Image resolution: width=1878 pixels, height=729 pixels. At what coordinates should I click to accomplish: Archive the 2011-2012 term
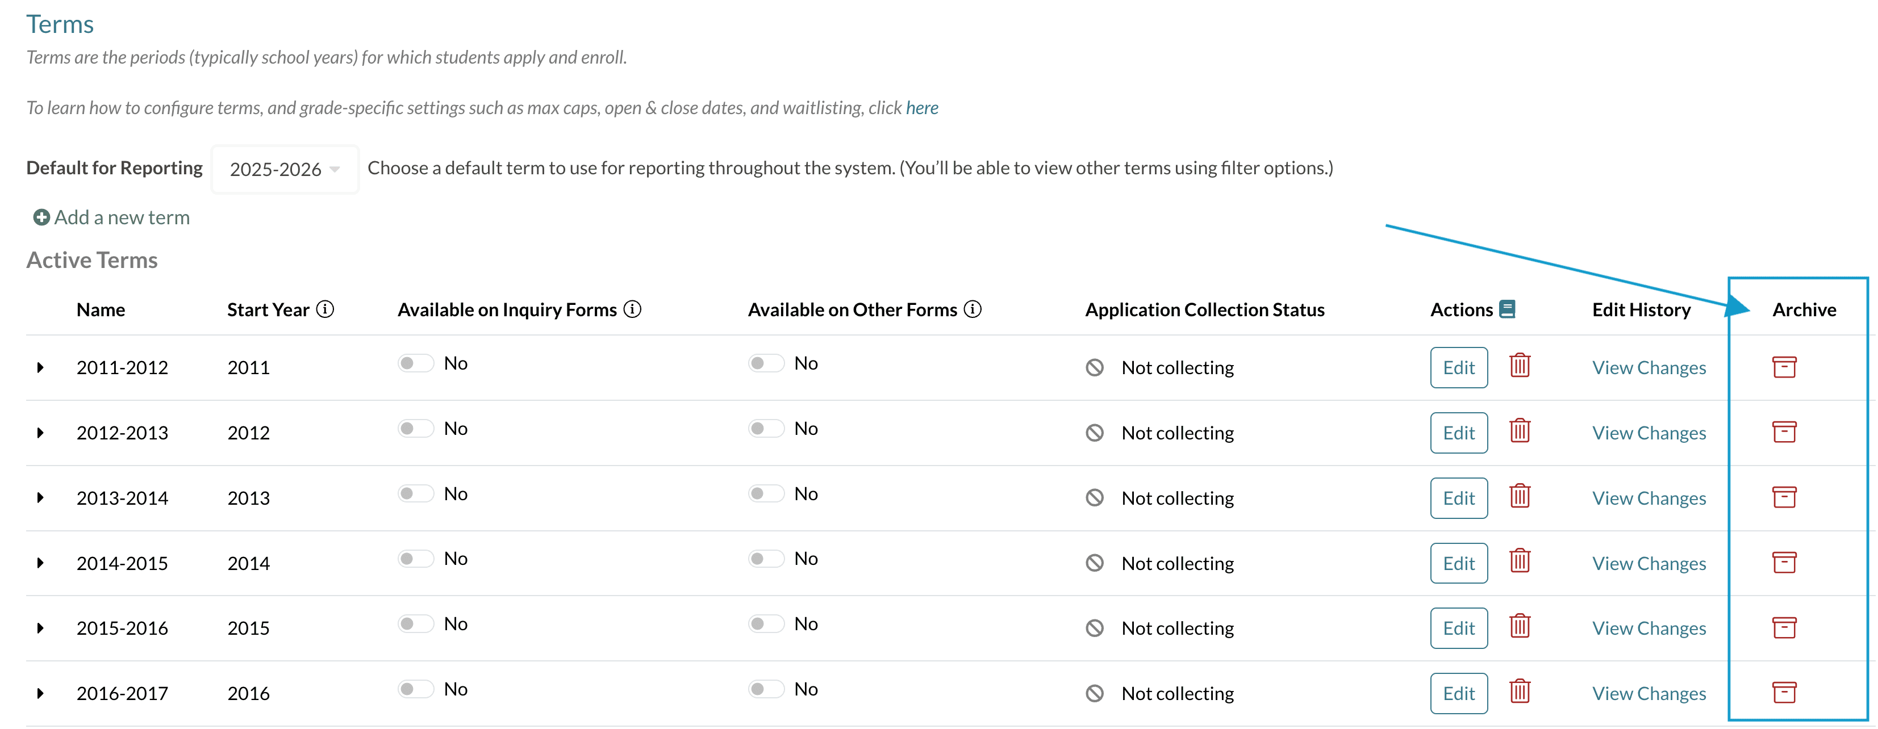click(x=1784, y=367)
